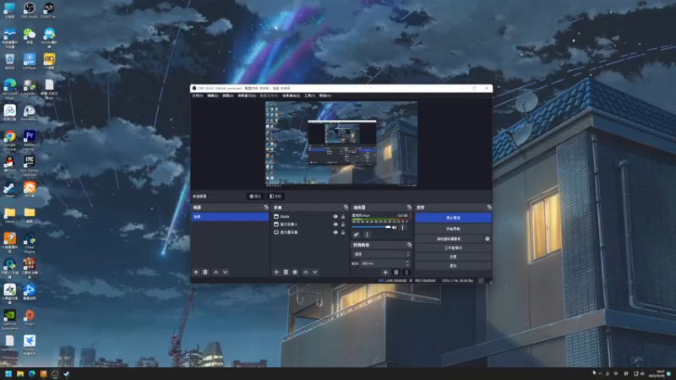Click the Filters button above the docks
676x380 pixels.
pyautogui.click(x=275, y=197)
